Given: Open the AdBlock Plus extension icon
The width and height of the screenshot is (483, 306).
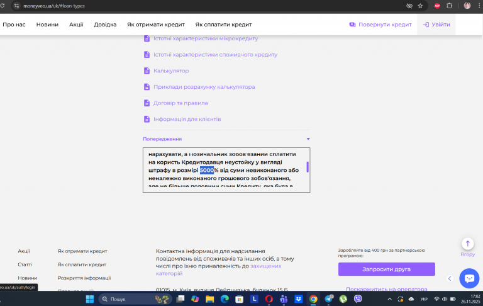Looking at the screenshot, I should (x=437, y=6).
